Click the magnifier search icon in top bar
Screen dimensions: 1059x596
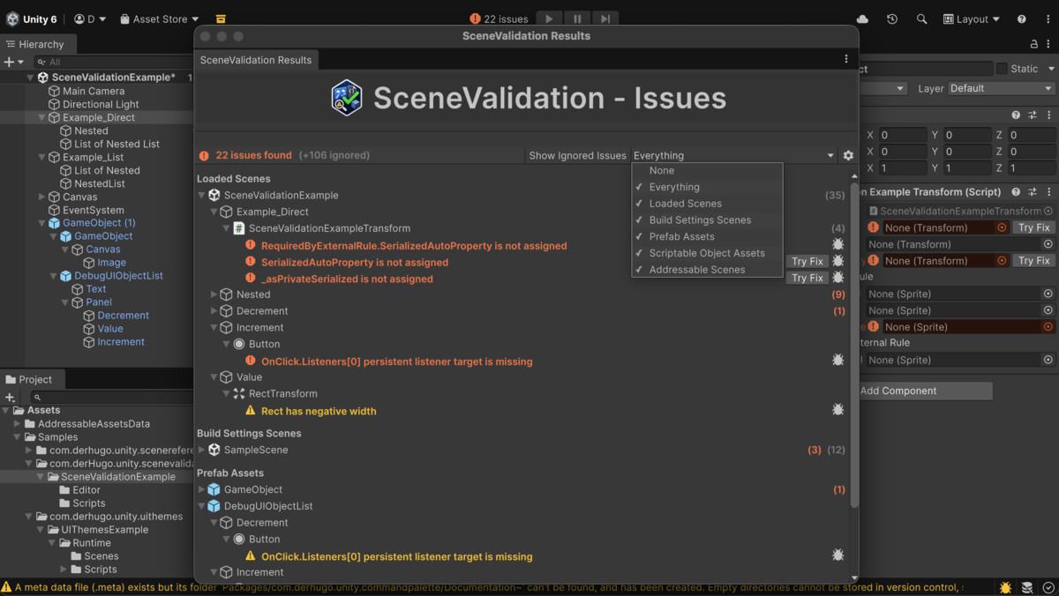(x=921, y=19)
